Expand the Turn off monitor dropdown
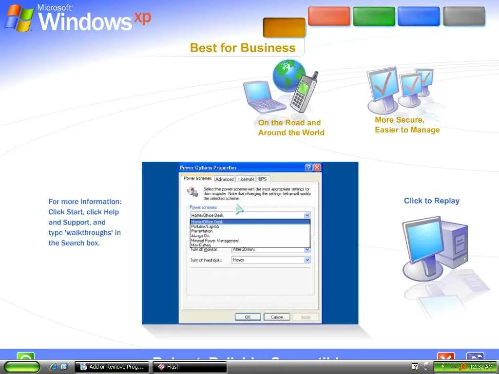This screenshot has width=499, height=374. pyautogui.click(x=307, y=250)
